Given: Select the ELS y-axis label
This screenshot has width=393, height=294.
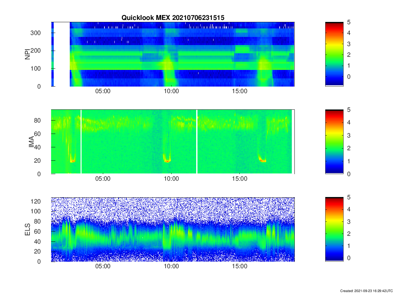Looking at the screenshot, I should pyautogui.click(x=28, y=229).
